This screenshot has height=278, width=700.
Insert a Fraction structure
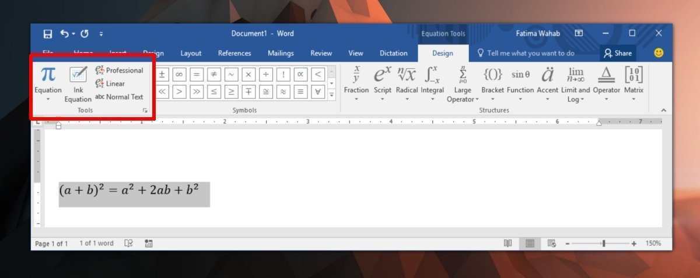point(356,80)
